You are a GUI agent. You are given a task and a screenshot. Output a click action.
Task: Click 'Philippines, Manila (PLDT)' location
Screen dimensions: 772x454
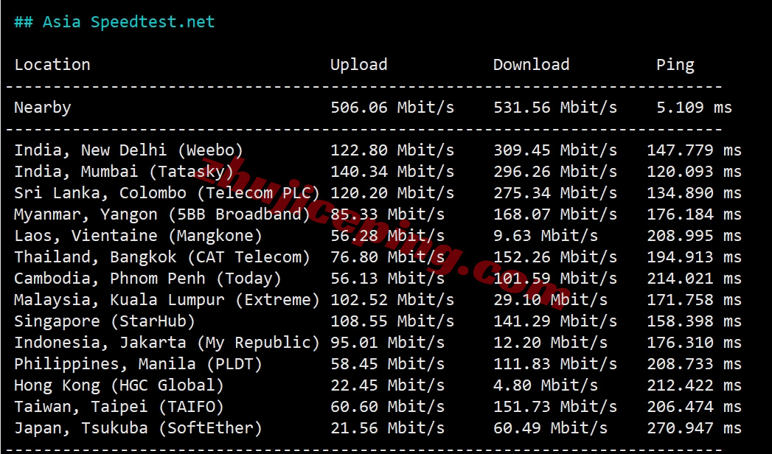[x=139, y=364]
